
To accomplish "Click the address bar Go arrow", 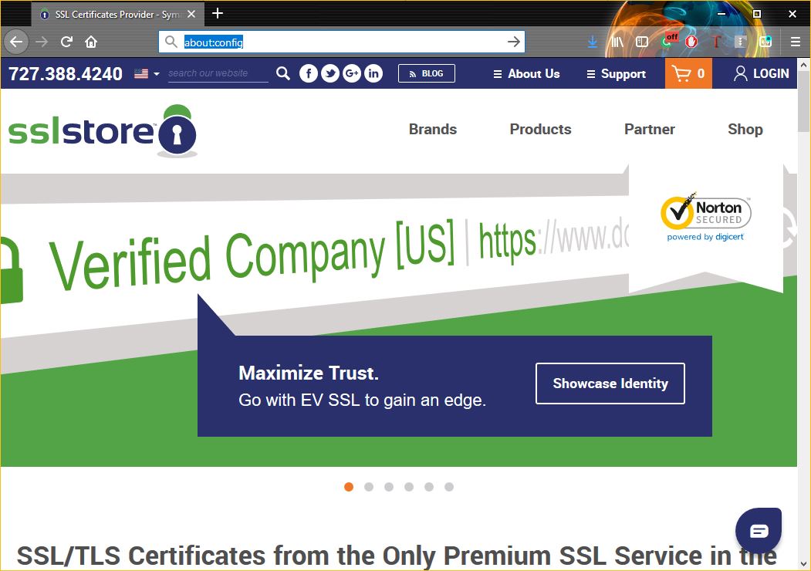I will click(x=514, y=42).
